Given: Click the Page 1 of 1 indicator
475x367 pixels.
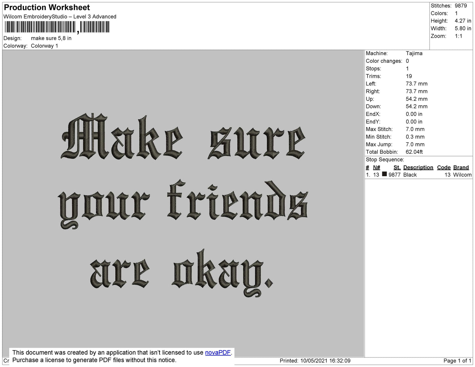Looking at the screenshot, I should coord(457,361).
